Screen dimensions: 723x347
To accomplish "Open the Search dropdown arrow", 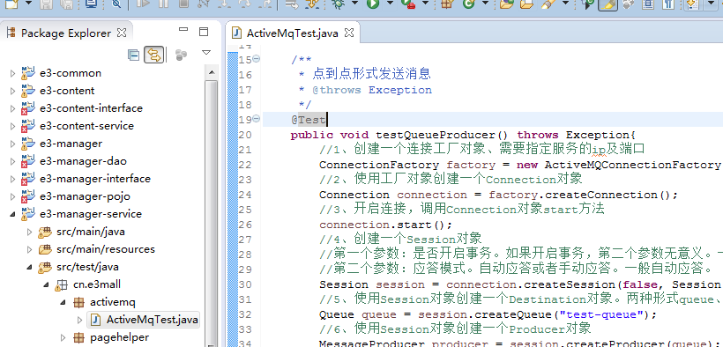I will [566, 4].
